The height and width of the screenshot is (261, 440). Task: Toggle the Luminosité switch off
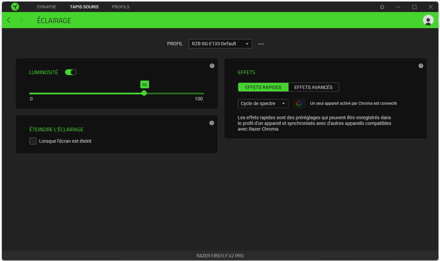(x=71, y=72)
